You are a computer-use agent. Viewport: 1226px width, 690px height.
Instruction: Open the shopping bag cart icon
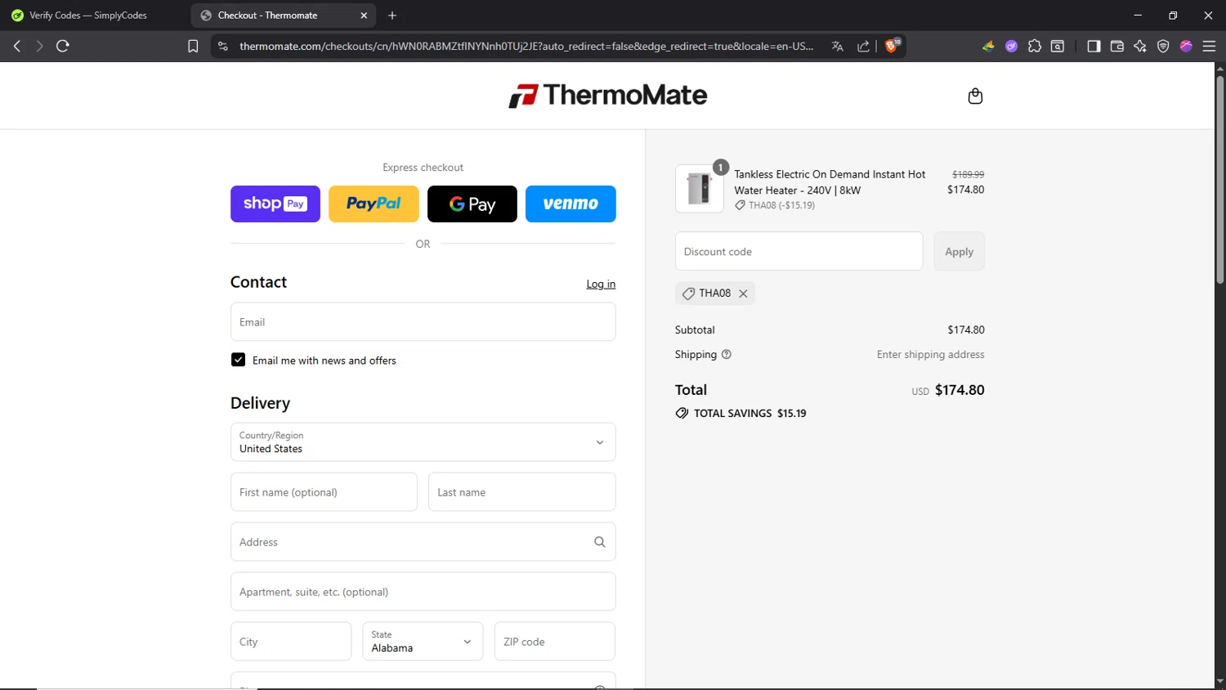pyautogui.click(x=975, y=96)
